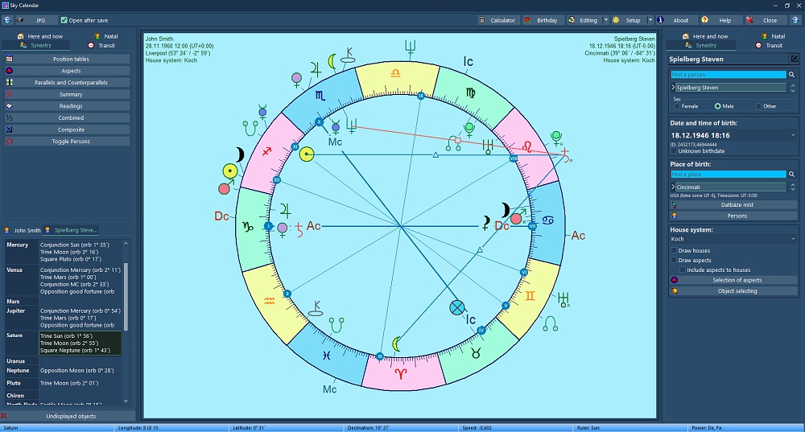Open the Setup dropdown arrow

click(x=650, y=20)
